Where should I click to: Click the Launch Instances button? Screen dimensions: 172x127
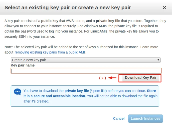pyautogui.click(x=146, y=118)
